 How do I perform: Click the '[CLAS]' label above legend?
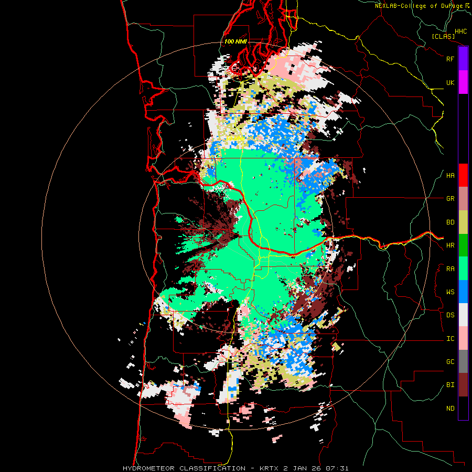pyautogui.click(x=443, y=36)
